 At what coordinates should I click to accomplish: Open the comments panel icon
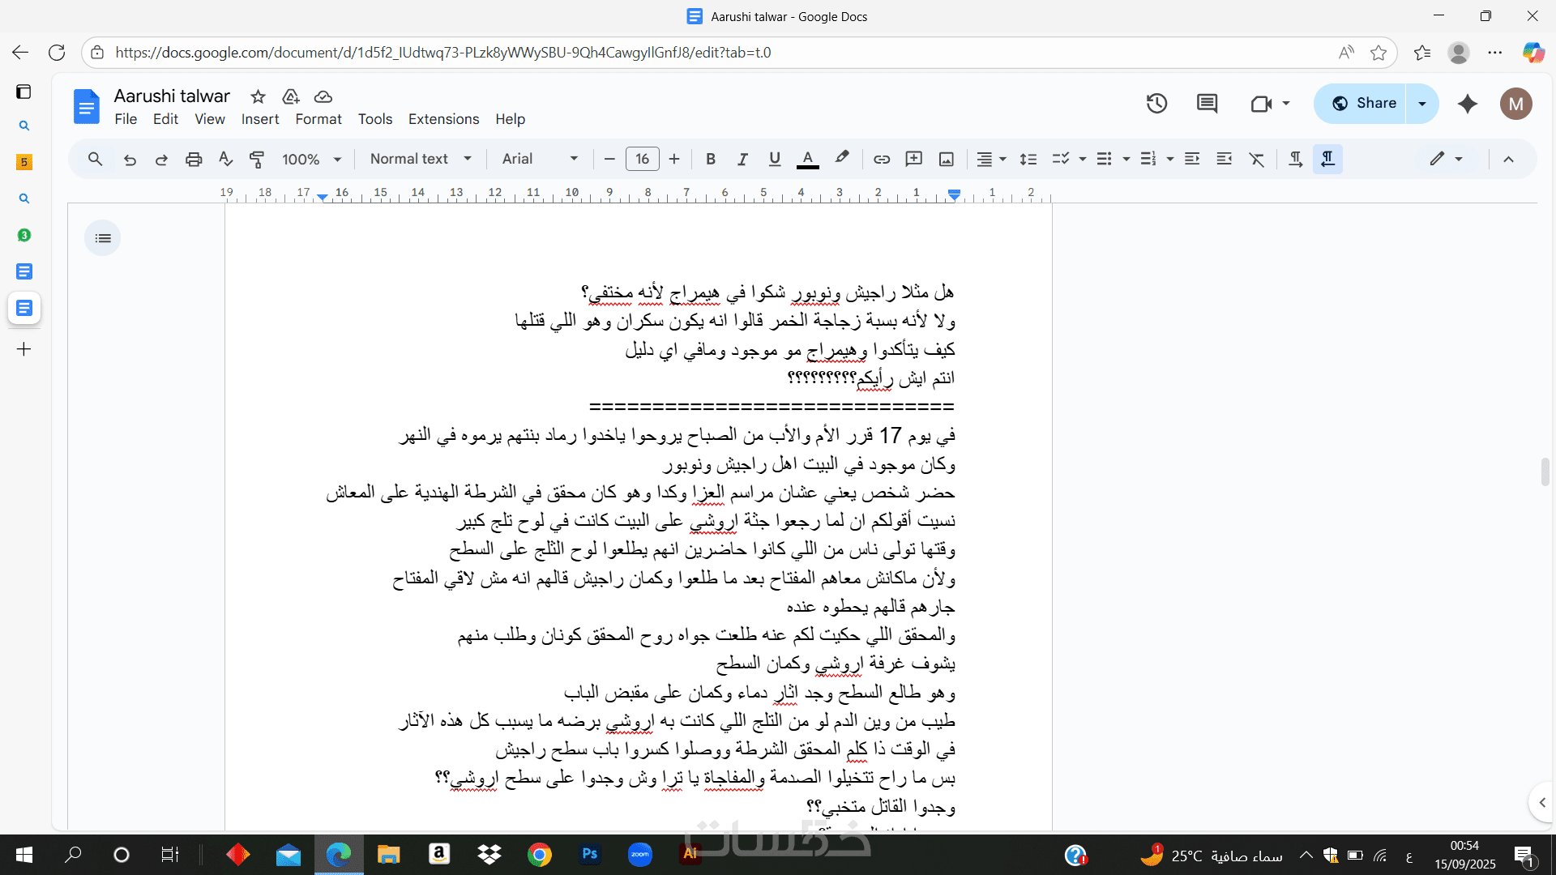click(1207, 103)
